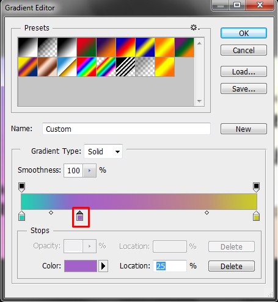Click the purple Color swatch
The image size is (278, 302).
pyautogui.click(x=81, y=266)
